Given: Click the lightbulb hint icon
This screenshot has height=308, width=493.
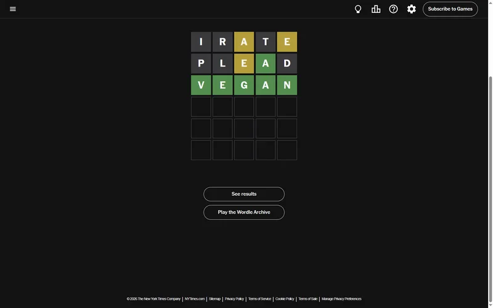Looking at the screenshot, I should pyautogui.click(x=358, y=9).
